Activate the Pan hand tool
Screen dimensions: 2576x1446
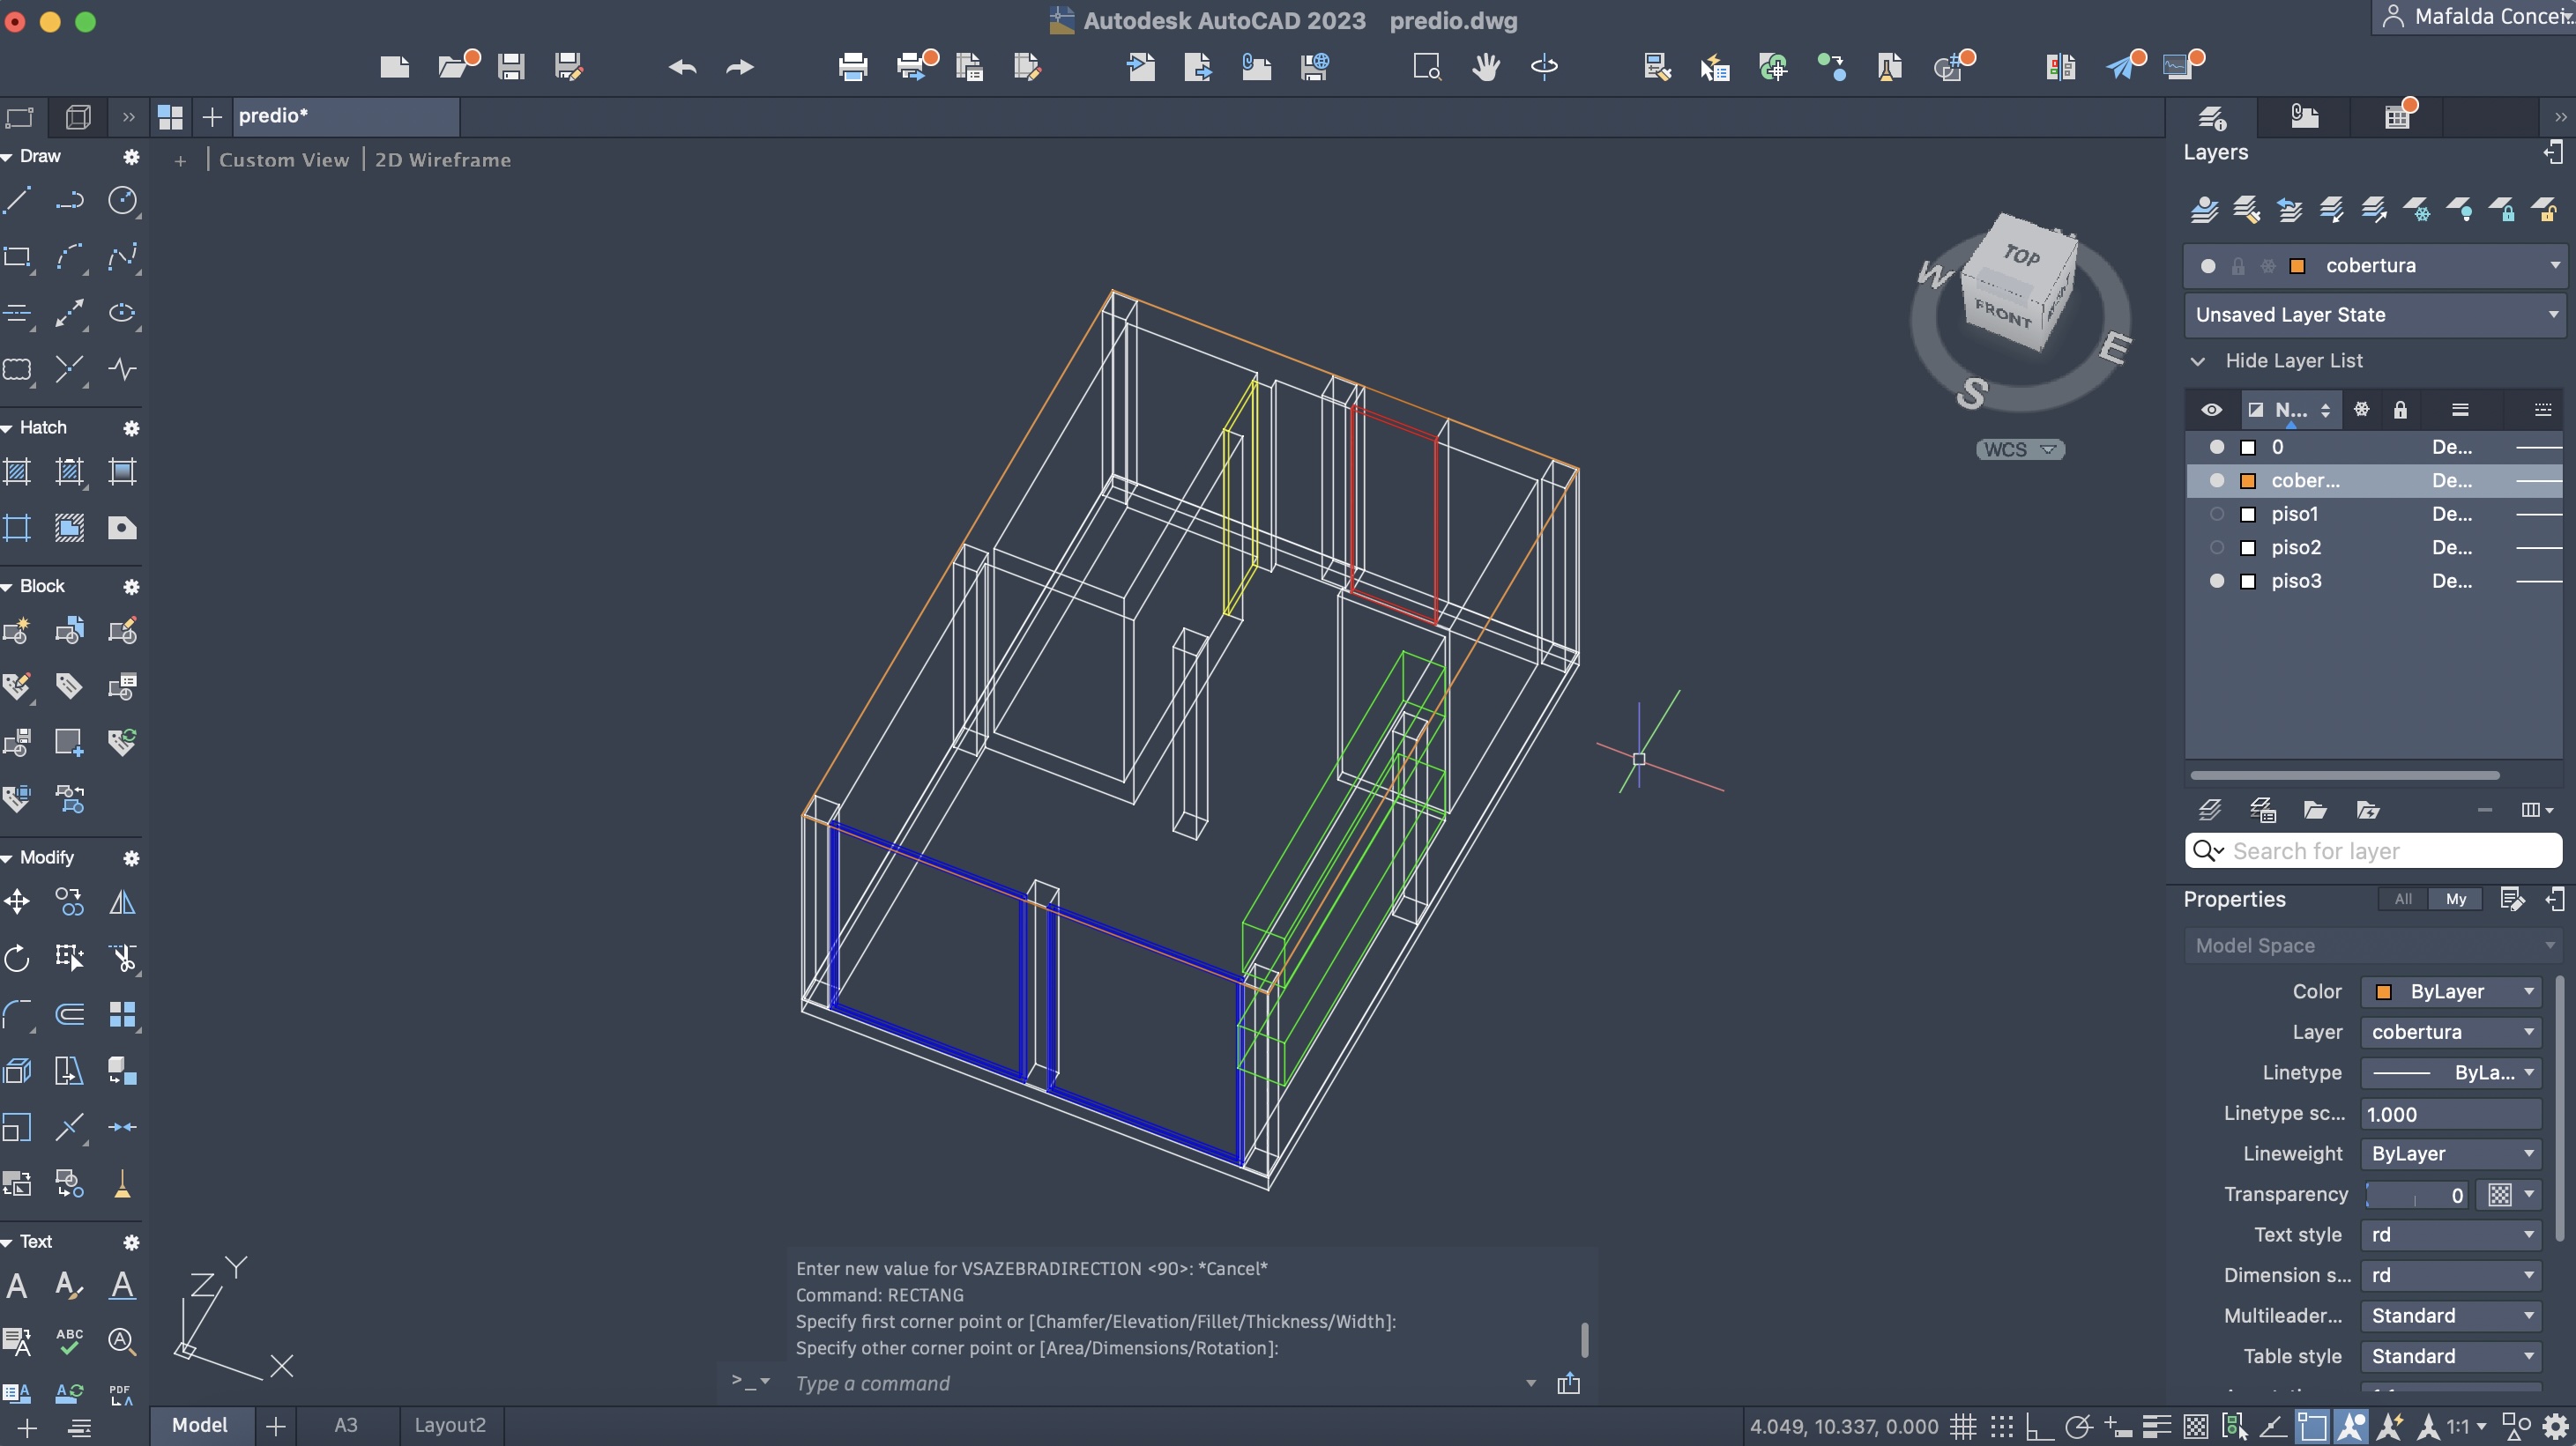(1485, 67)
